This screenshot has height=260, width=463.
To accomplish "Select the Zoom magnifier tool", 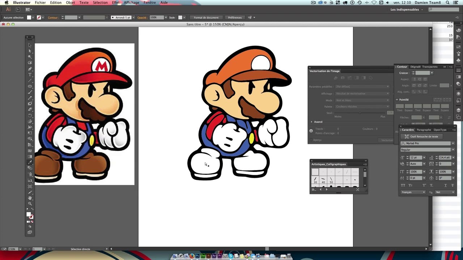I will coord(30,204).
